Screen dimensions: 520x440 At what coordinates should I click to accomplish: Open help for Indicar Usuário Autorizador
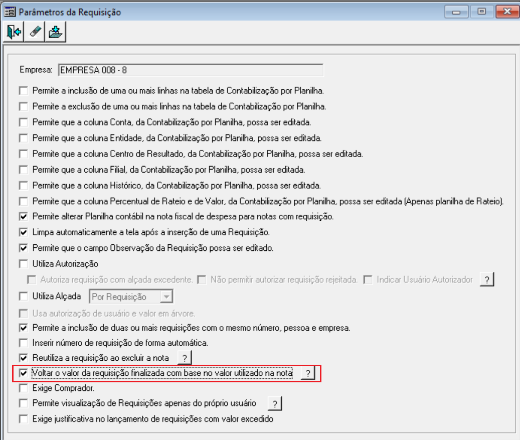(x=487, y=280)
